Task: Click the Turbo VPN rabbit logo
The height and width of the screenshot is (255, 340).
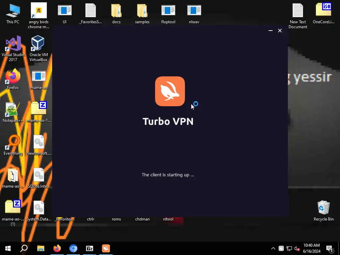Action: (170, 91)
